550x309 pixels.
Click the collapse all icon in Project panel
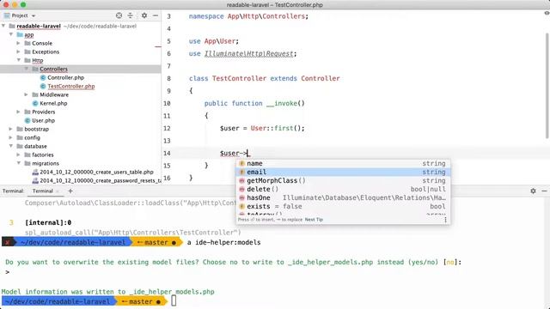pyautogui.click(x=130, y=15)
